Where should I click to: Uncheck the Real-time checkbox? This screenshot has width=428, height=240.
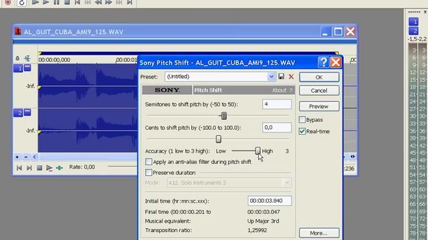click(x=302, y=131)
